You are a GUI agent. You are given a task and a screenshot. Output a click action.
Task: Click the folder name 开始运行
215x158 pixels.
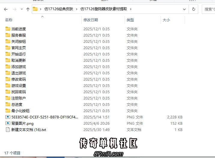(x=19, y=54)
